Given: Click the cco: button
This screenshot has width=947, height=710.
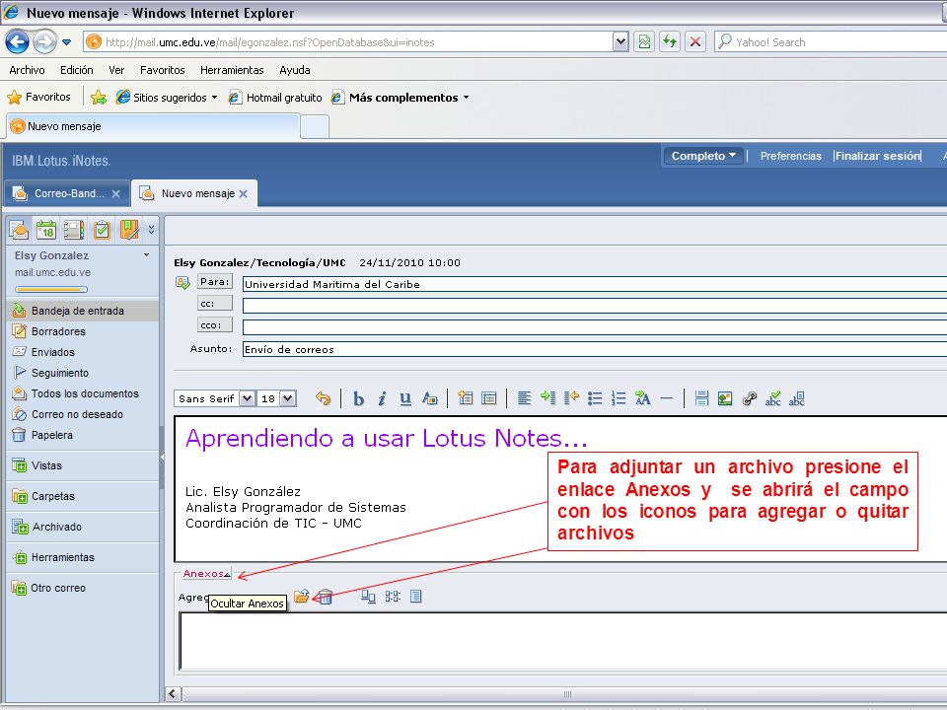Looking at the screenshot, I should click(x=215, y=324).
